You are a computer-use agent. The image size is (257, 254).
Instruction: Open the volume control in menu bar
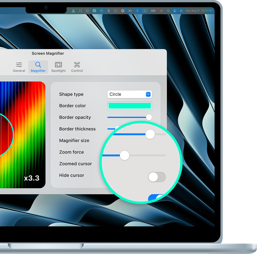pos(130,11)
